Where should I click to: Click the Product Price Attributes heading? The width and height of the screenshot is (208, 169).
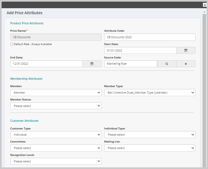point(27,23)
